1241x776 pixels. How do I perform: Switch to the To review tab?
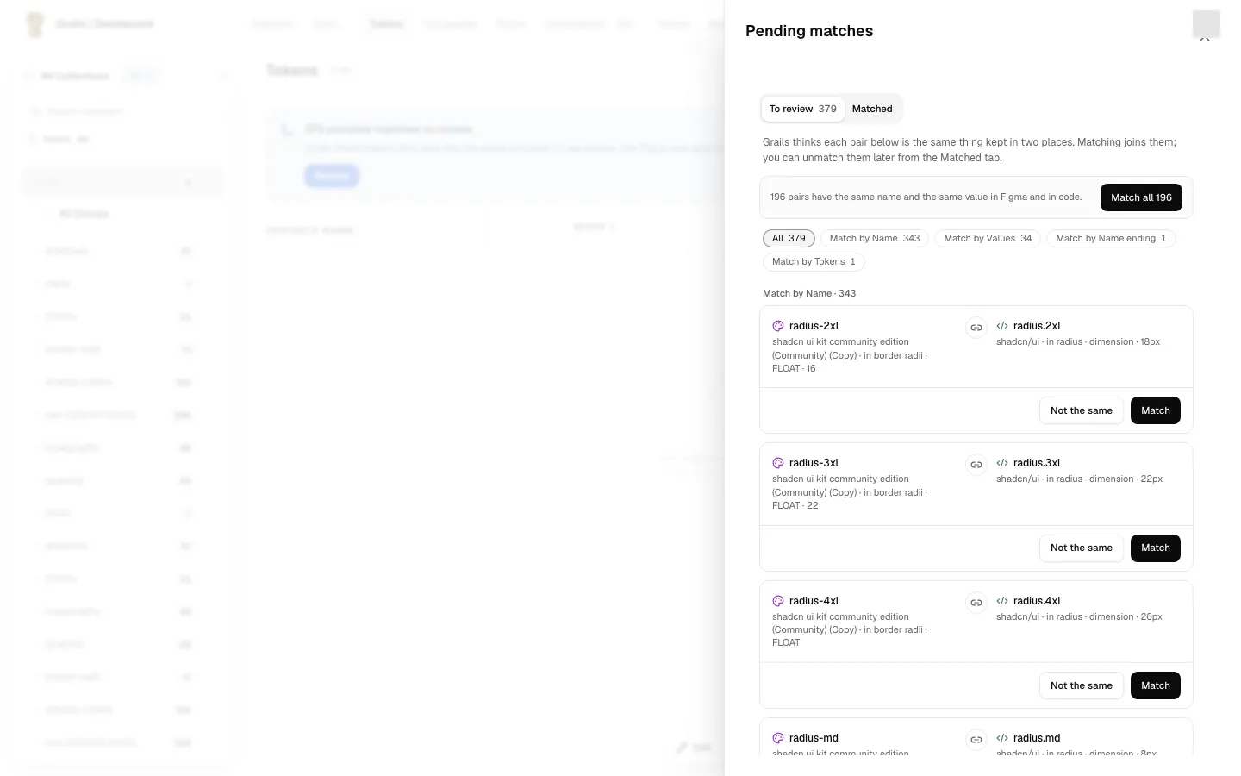pos(803,109)
